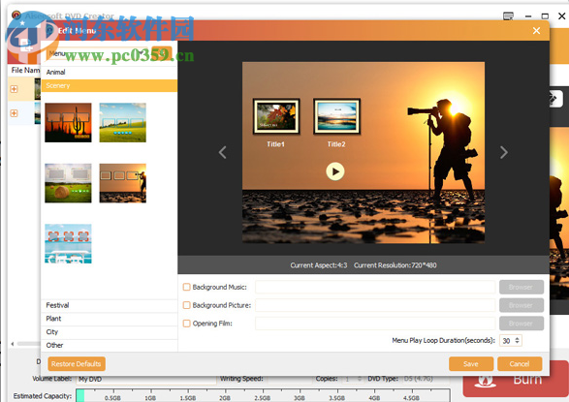
Task: Click the Estimated Capacity bar in main window
Action: point(263,395)
